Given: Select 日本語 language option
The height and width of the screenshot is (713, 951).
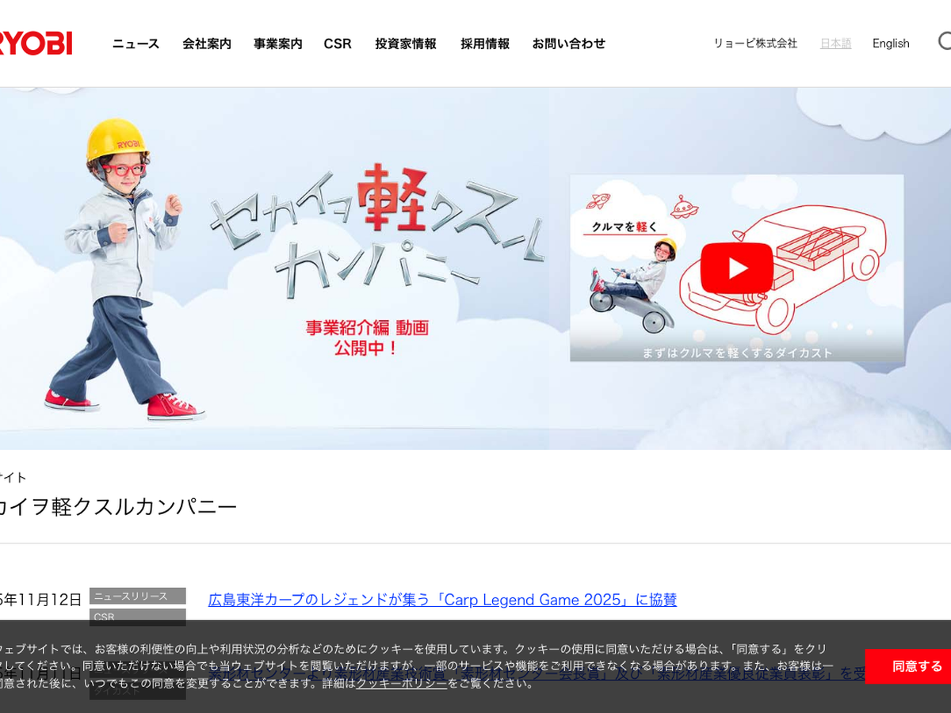Looking at the screenshot, I should [x=835, y=44].
